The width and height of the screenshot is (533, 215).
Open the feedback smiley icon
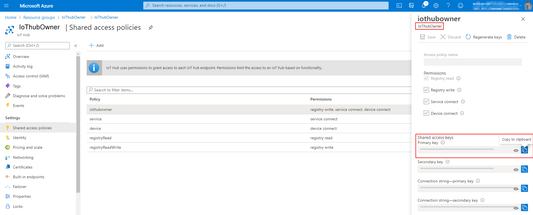click(461, 6)
